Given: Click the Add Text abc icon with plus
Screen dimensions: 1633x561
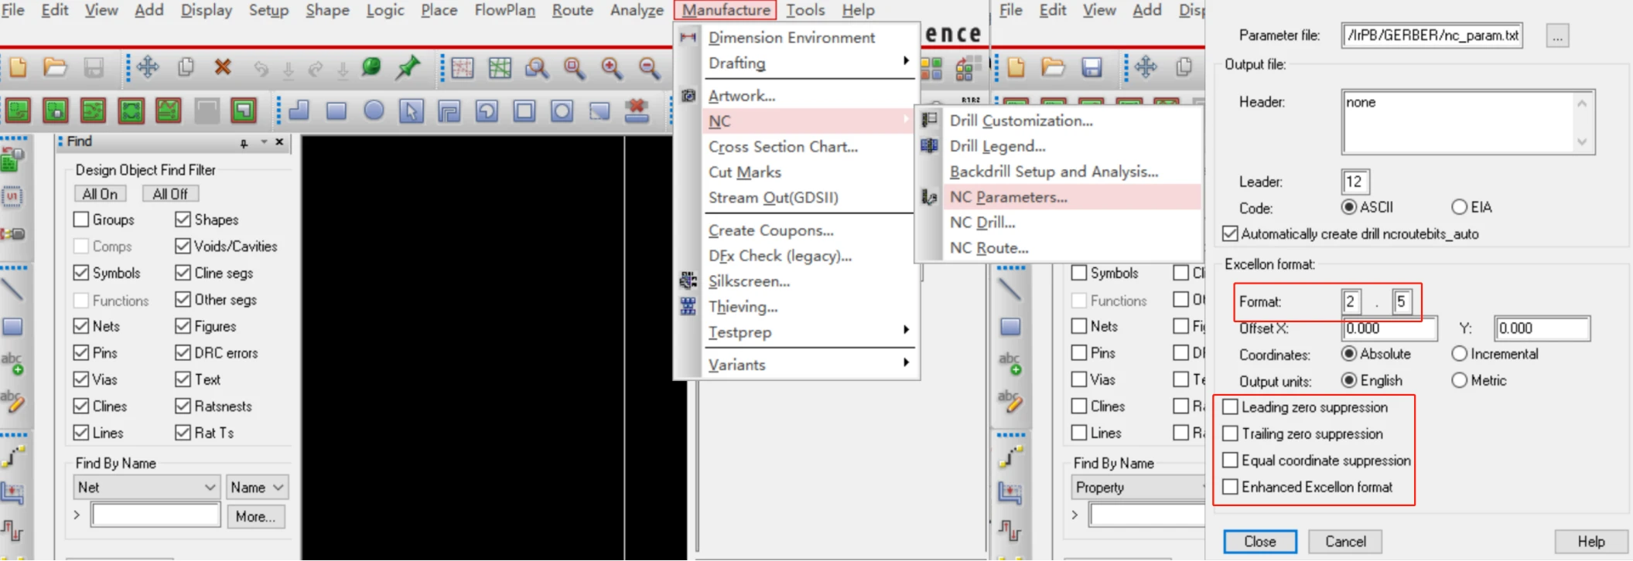Looking at the screenshot, I should pos(12,363).
